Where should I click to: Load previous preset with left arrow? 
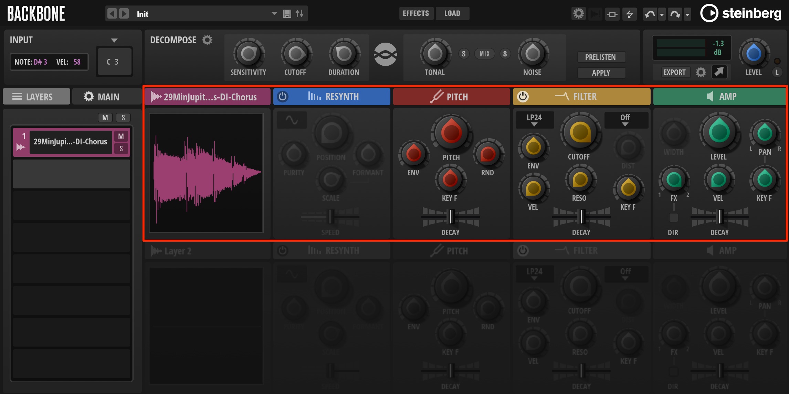pos(112,14)
